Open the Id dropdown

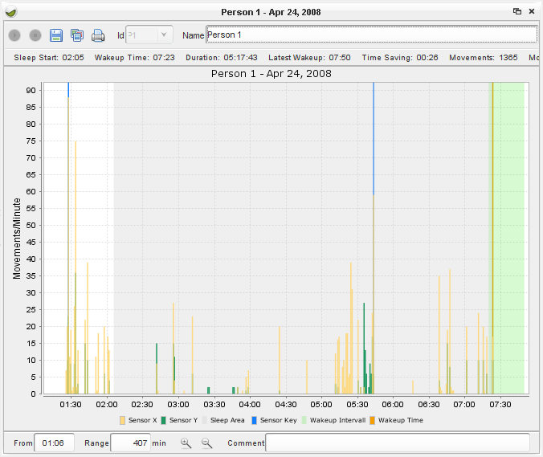coord(149,35)
